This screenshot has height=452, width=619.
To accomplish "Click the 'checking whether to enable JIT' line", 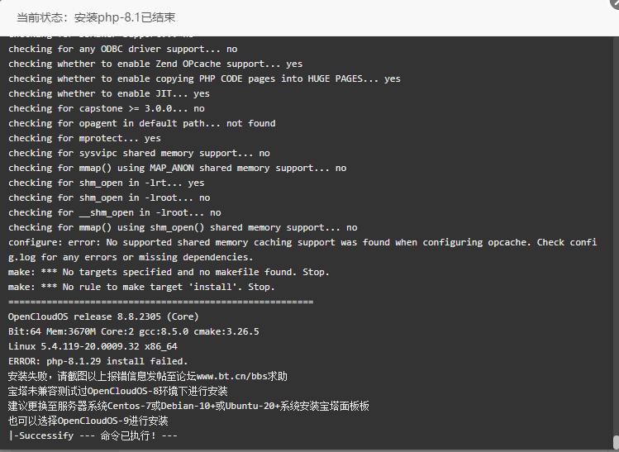I will coord(109,93).
